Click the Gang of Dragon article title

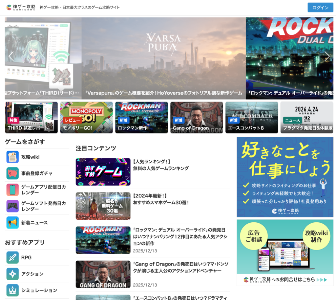tap(180, 267)
